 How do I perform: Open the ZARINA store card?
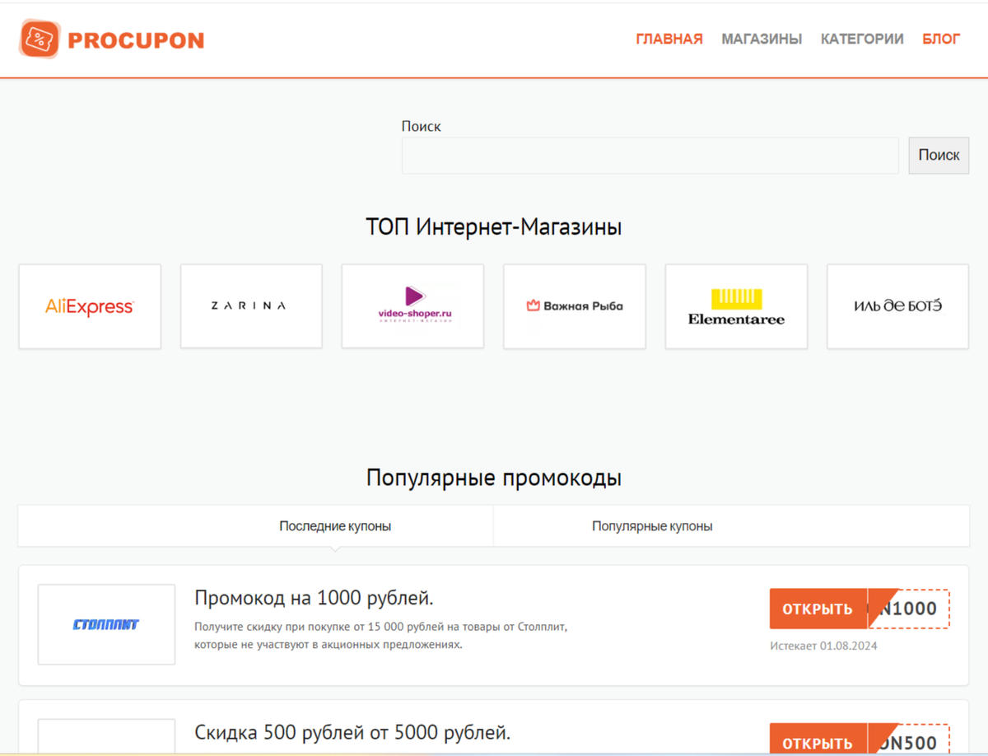click(251, 306)
